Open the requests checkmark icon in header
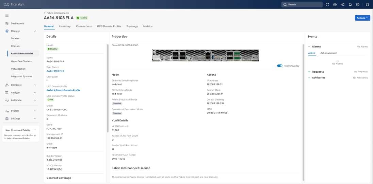 point(335,4)
